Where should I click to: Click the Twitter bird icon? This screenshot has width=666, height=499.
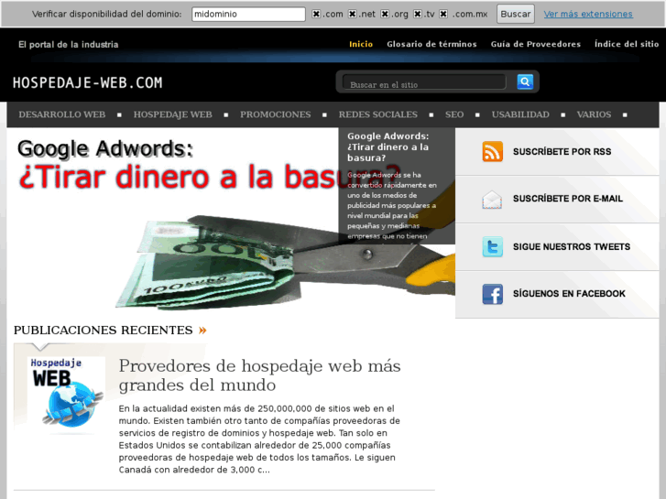492,246
